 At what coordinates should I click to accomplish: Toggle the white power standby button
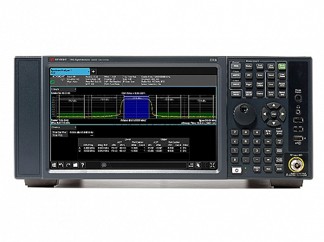[x=237, y=170]
